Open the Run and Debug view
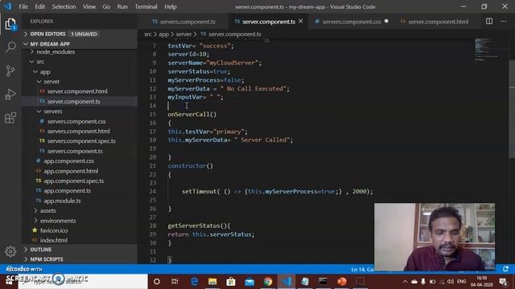Viewport: 515px width, 289px height. pos(10,94)
